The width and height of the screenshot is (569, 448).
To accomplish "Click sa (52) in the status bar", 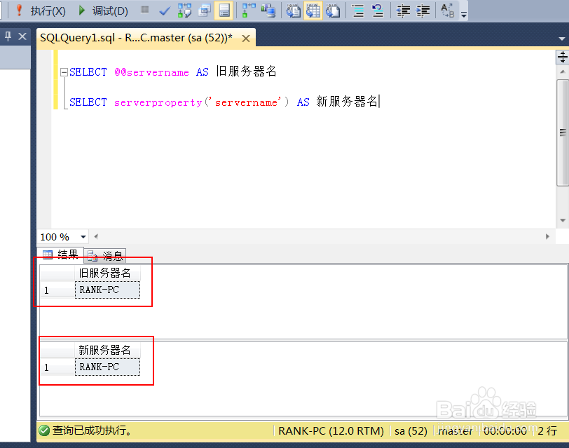I will [x=411, y=431].
